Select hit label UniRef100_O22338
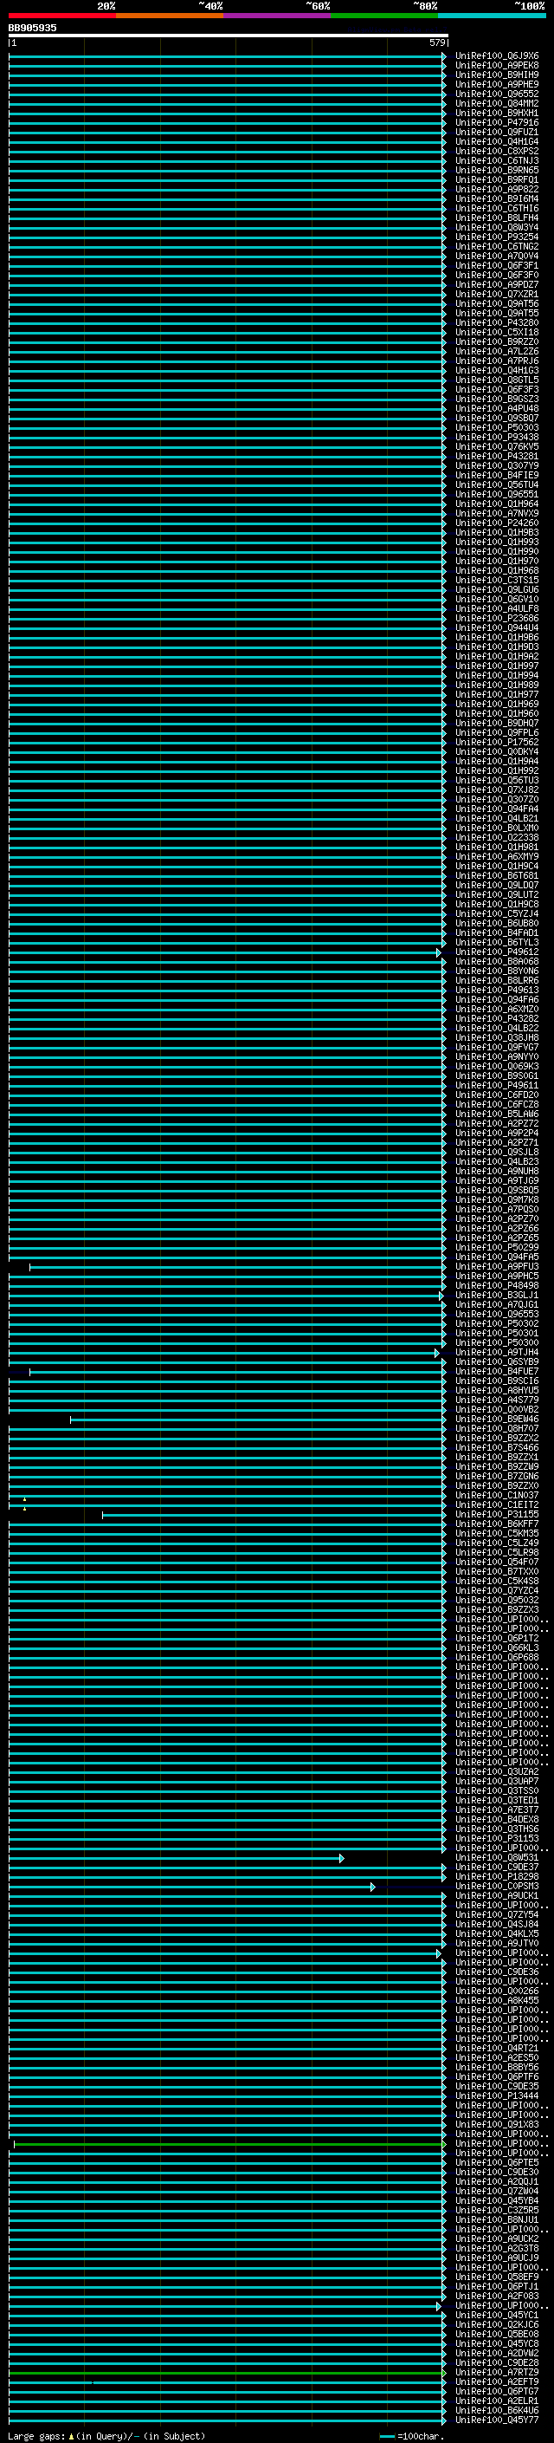 click(497, 837)
